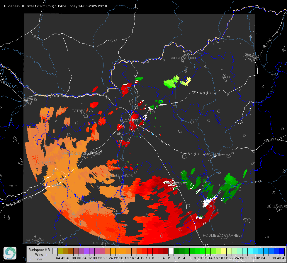
Task: Click the A 10 (H) road label
Action: click(x=55, y=96)
